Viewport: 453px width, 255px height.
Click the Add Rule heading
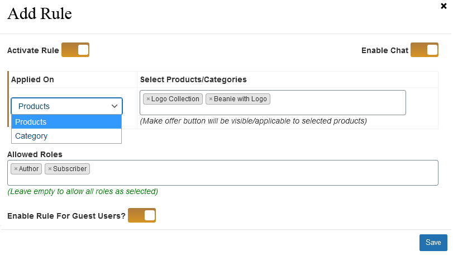39,13
